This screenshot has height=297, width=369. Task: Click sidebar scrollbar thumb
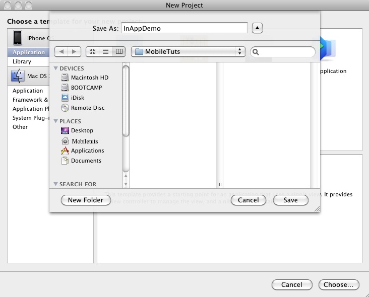pyautogui.click(x=126, y=101)
